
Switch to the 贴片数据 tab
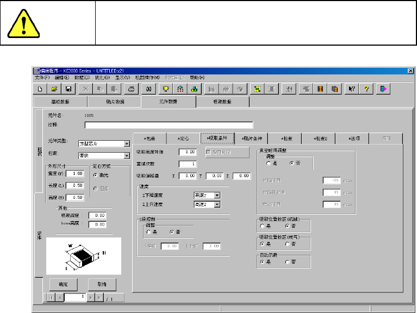(x=114, y=102)
